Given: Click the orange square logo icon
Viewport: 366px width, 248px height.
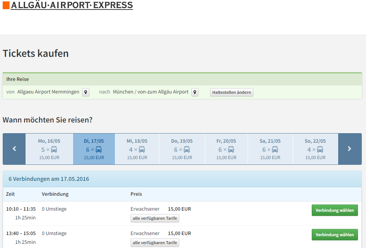Looking at the screenshot, I should (6, 5).
